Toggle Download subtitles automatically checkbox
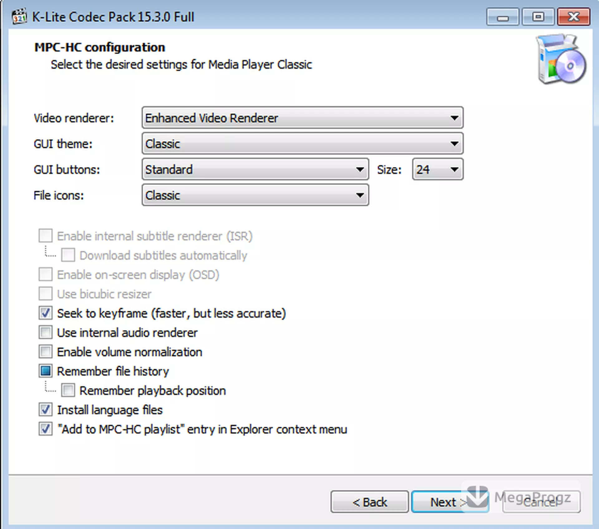599x529 pixels. click(x=68, y=255)
